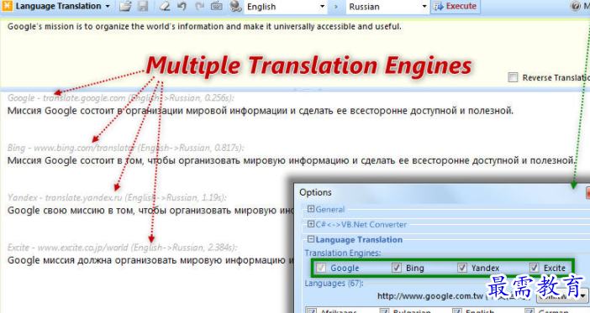Close the Options dialog
The image size is (590, 313).
point(587,193)
